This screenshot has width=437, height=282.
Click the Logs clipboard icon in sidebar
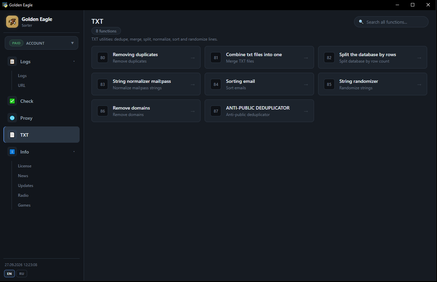(x=12, y=62)
